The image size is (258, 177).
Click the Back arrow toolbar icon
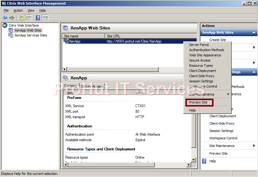[x=5, y=18]
